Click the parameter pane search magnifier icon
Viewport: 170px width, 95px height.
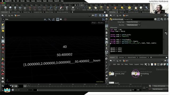(162, 19)
